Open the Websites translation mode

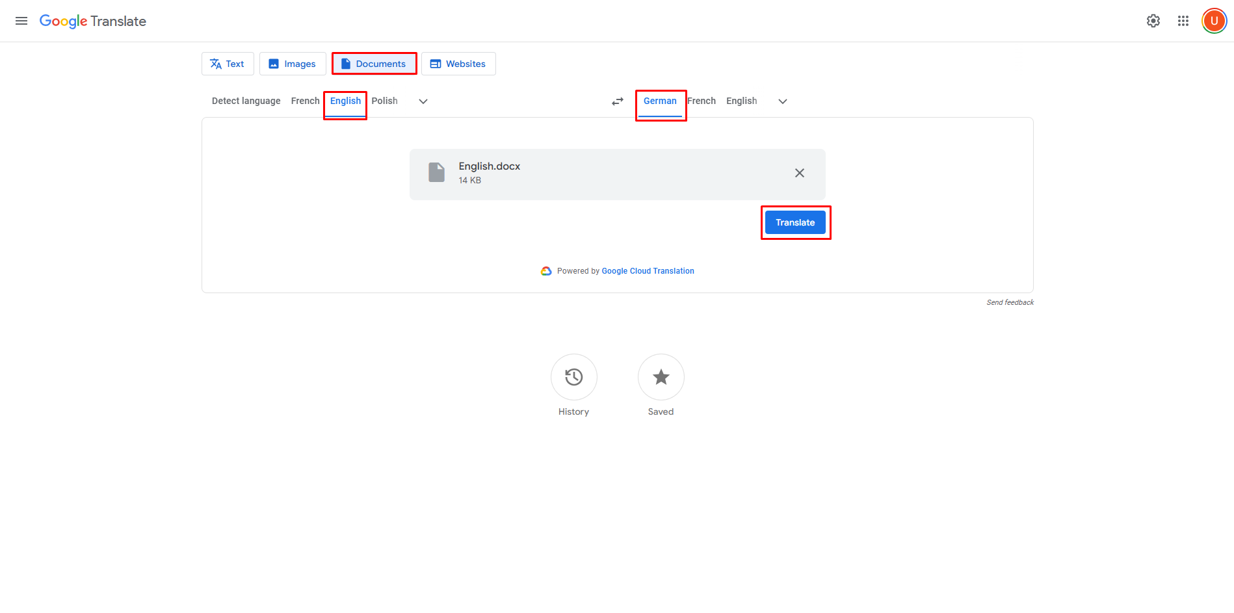pos(458,64)
